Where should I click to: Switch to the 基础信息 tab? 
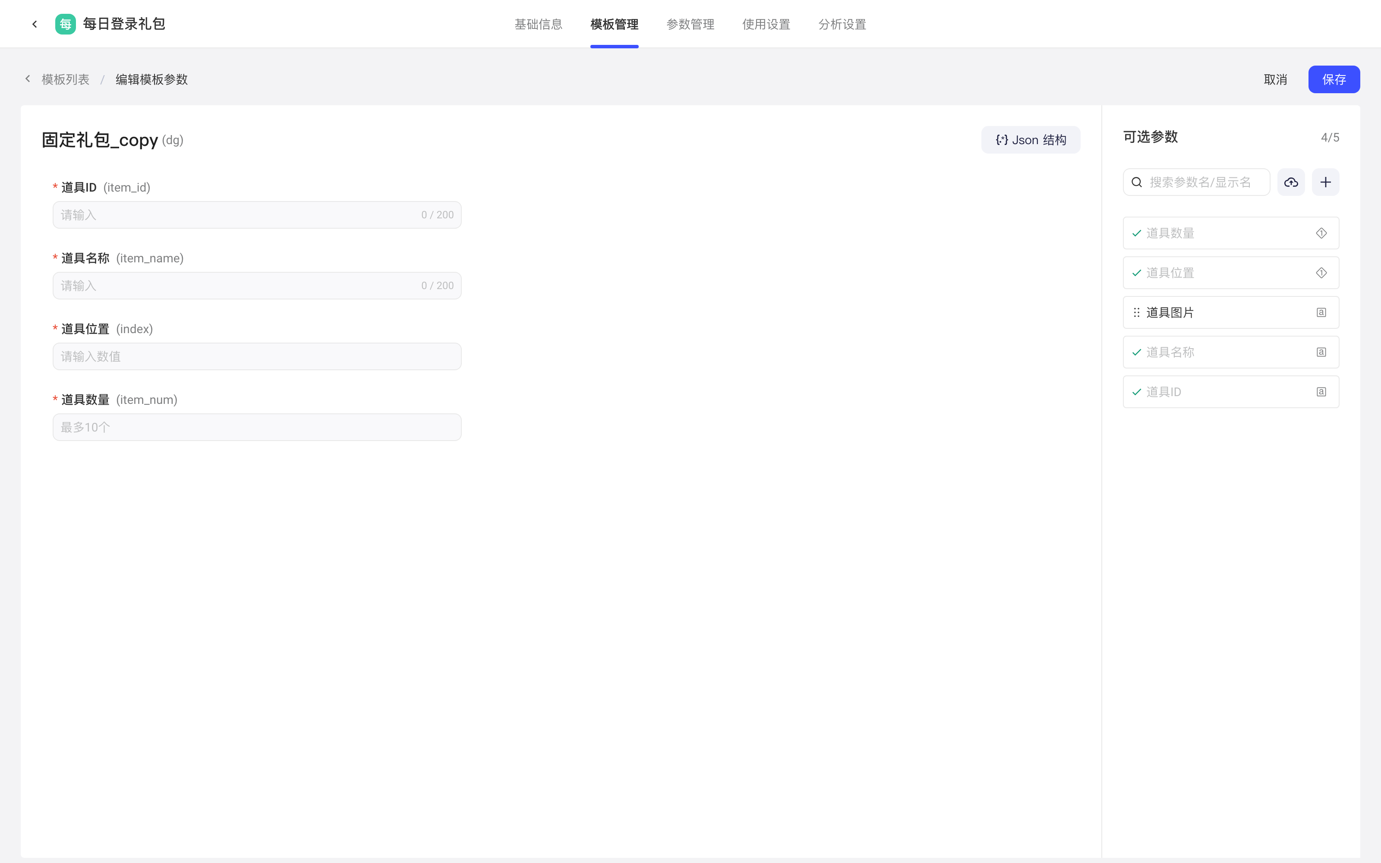(x=538, y=24)
